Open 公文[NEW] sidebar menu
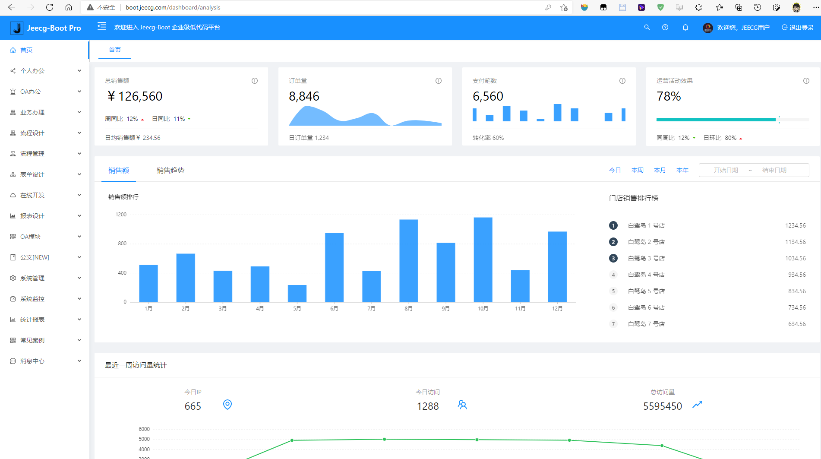Image resolution: width=821 pixels, height=459 pixels. (x=45, y=257)
